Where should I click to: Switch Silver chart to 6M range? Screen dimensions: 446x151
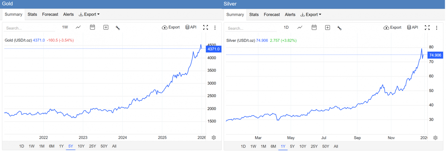pyautogui.click(x=273, y=147)
